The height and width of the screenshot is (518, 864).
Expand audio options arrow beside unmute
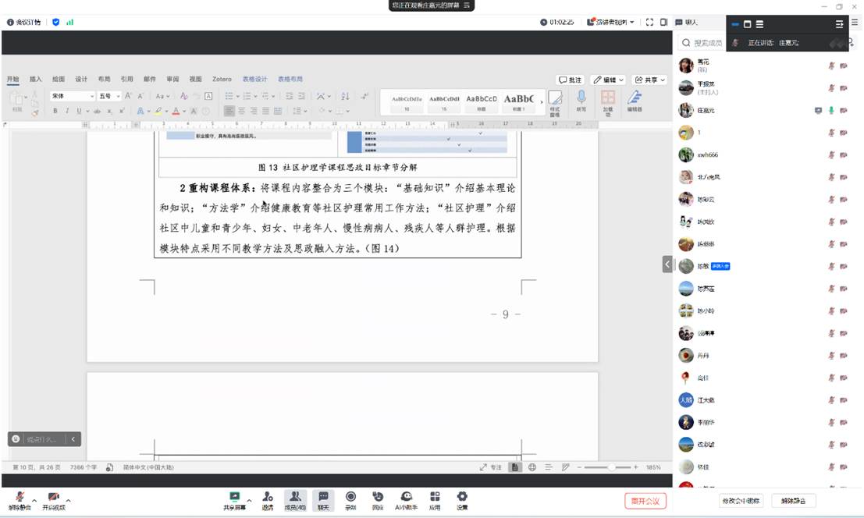[x=34, y=500]
